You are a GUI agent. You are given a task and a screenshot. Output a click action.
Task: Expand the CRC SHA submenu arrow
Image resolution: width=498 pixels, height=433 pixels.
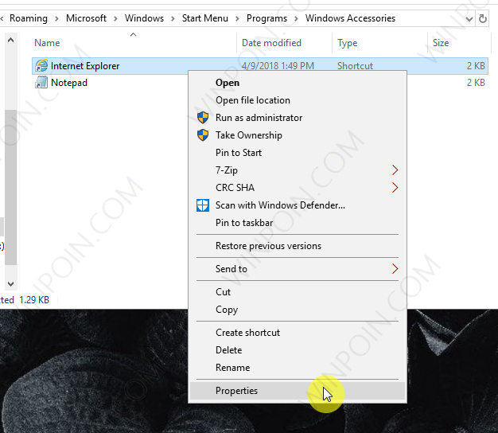click(395, 187)
